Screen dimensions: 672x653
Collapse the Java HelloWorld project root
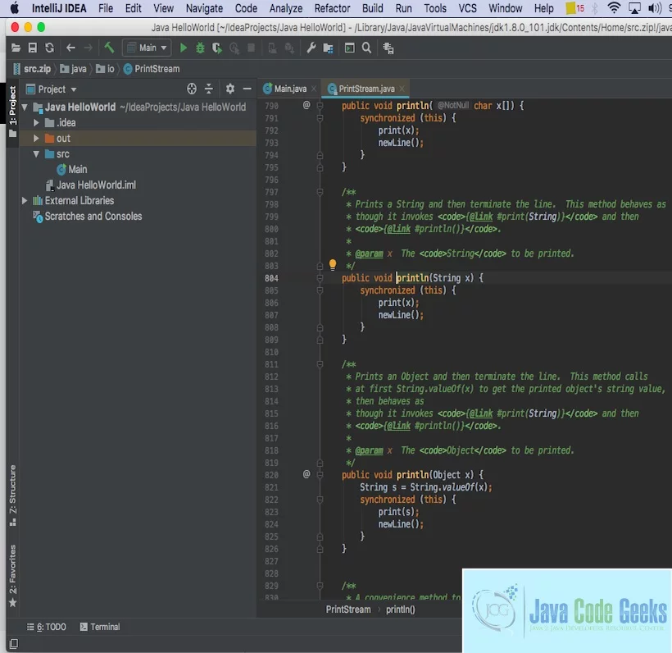pos(25,107)
